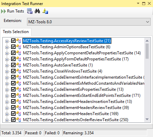Select CodeElementHeadersReviewTestSuite (39) row
The image size is (153, 137).
76,108
